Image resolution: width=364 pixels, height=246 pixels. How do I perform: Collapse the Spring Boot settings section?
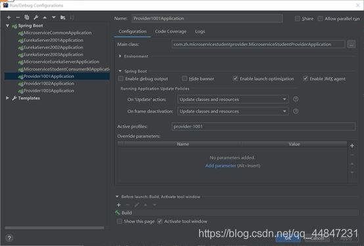pos(120,71)
